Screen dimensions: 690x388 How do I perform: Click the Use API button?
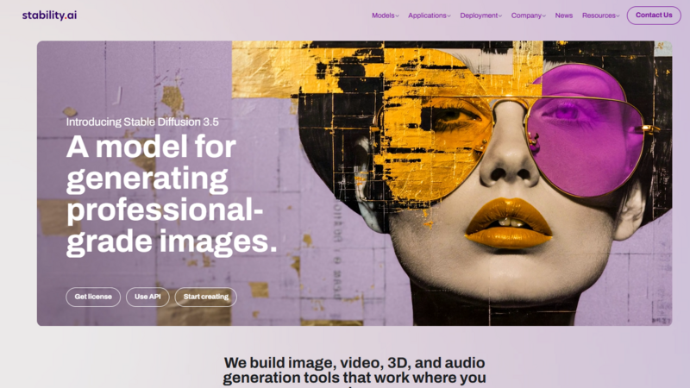click(147, 297)
